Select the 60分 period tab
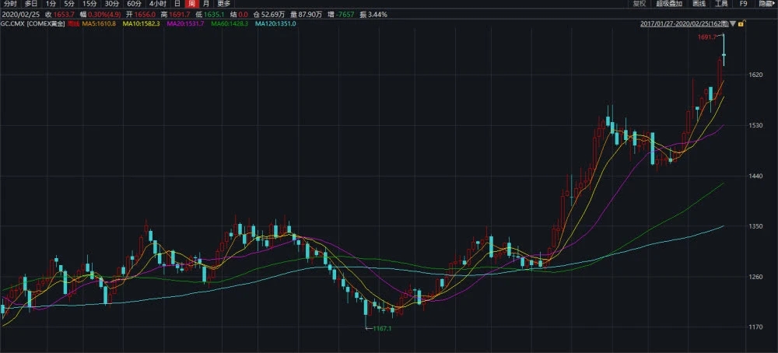The width and height of the screenshot is (778, 353). [135, 4]
